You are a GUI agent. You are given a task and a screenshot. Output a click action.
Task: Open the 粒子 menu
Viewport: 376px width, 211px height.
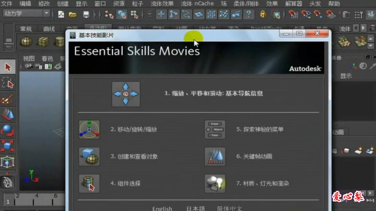tap(137, 4)
